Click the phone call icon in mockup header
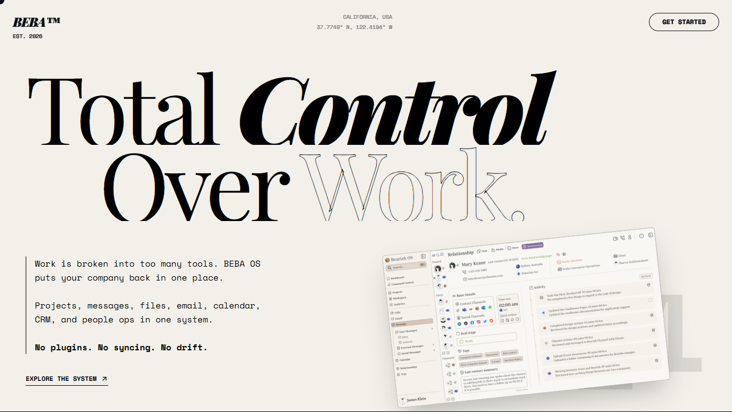732x412 pixels. tap(623, 238)
